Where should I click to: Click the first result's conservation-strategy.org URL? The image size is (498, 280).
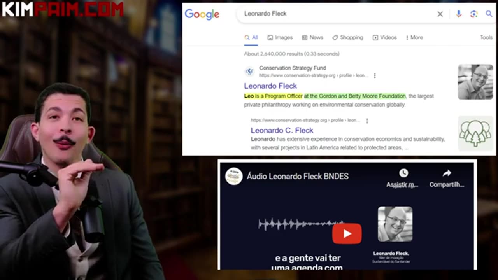click(313, 75)
